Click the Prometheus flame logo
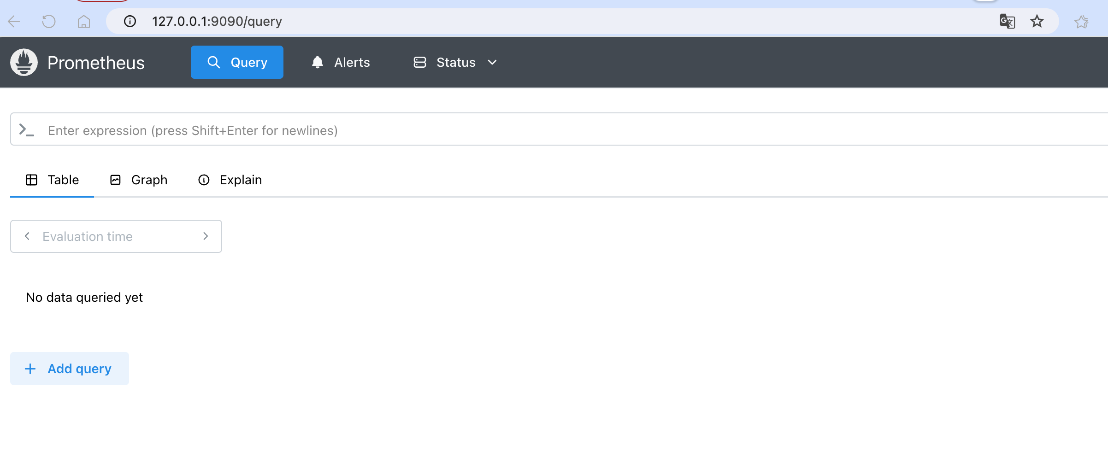This screenshot has height=469, width=1108. click(24, 62)
